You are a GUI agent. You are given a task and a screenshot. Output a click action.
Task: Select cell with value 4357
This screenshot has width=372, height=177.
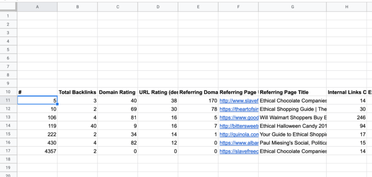[37, 151]
